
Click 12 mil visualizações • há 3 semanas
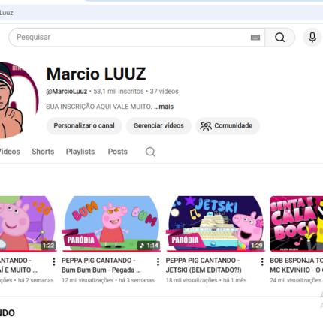[x=108, y=280]
